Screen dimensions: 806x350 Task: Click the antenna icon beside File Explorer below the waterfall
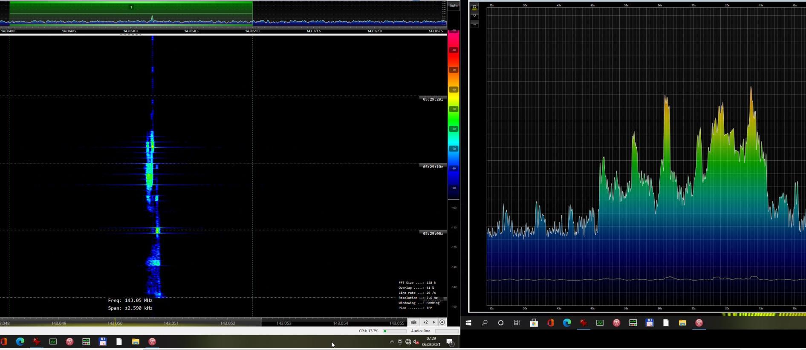[152, 341]
